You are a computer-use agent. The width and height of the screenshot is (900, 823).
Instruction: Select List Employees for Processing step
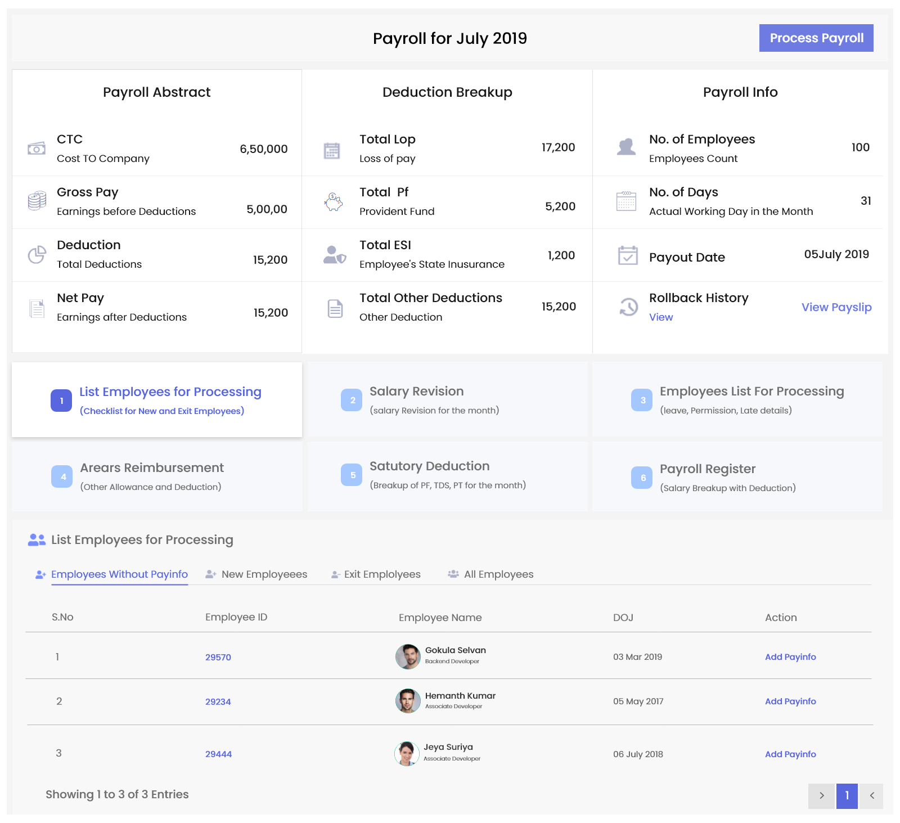pyautogui.click(x=157, y=400)
